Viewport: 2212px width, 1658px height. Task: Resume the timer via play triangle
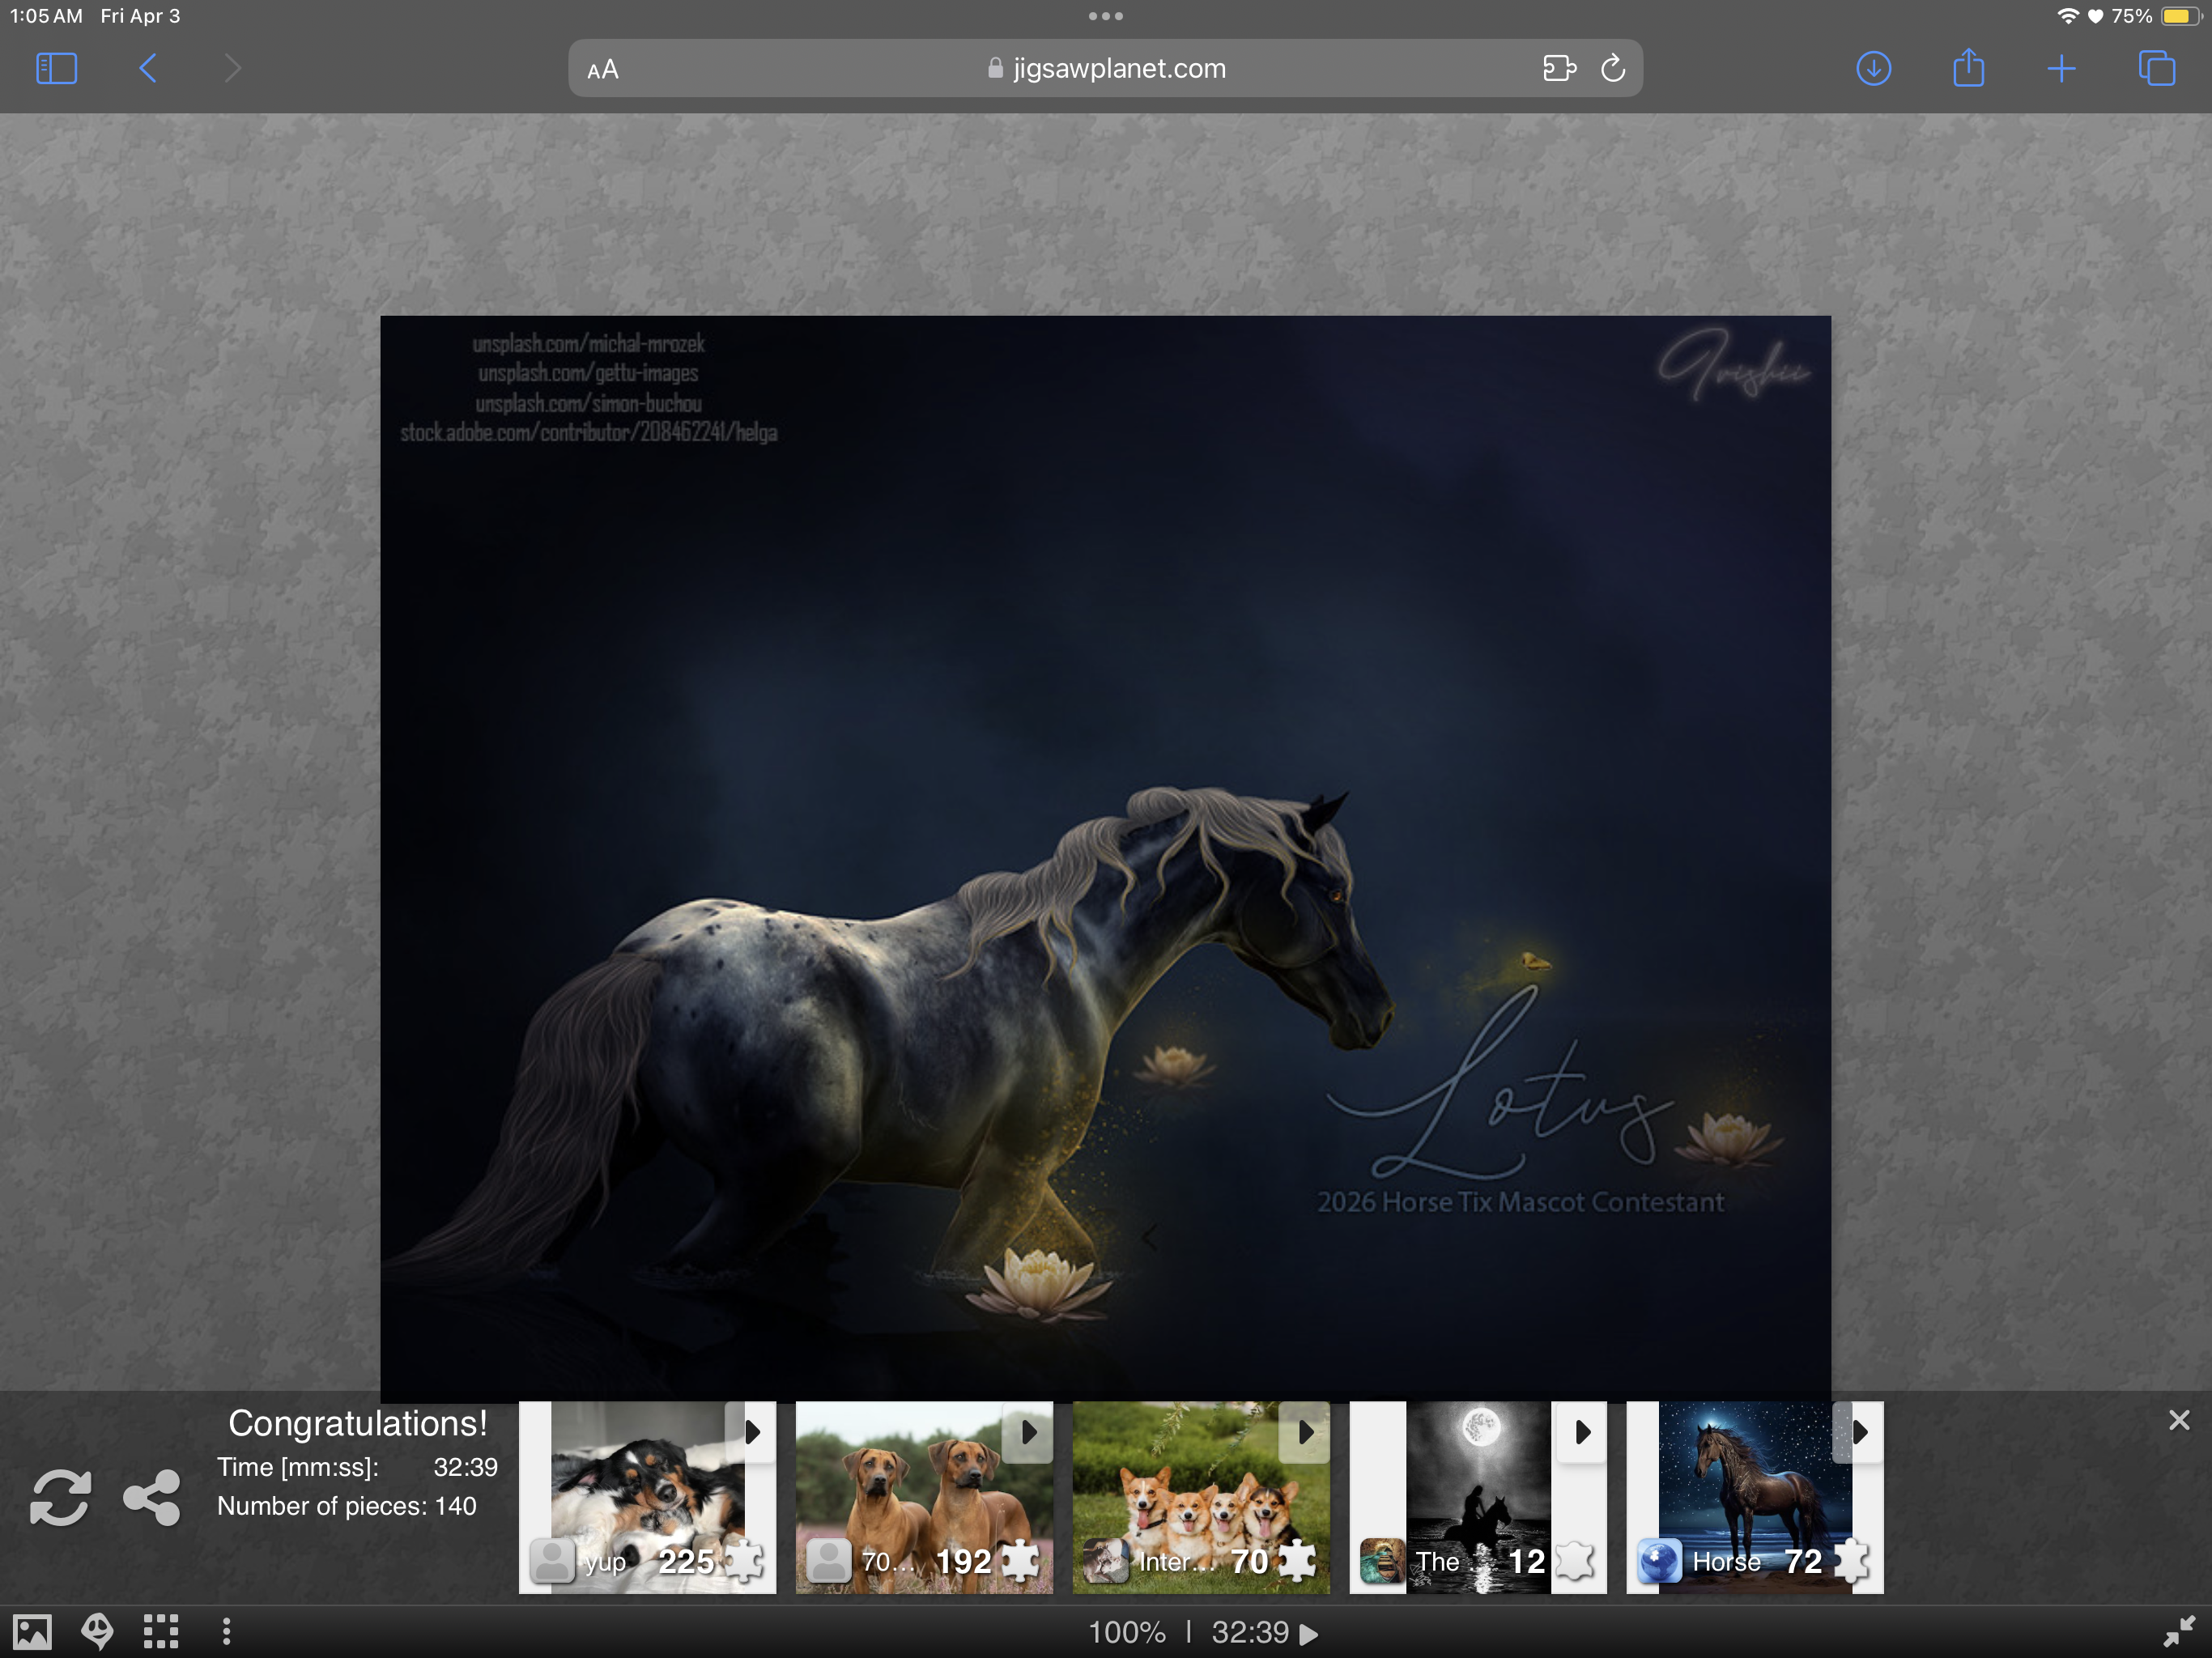(1308, 1634)
